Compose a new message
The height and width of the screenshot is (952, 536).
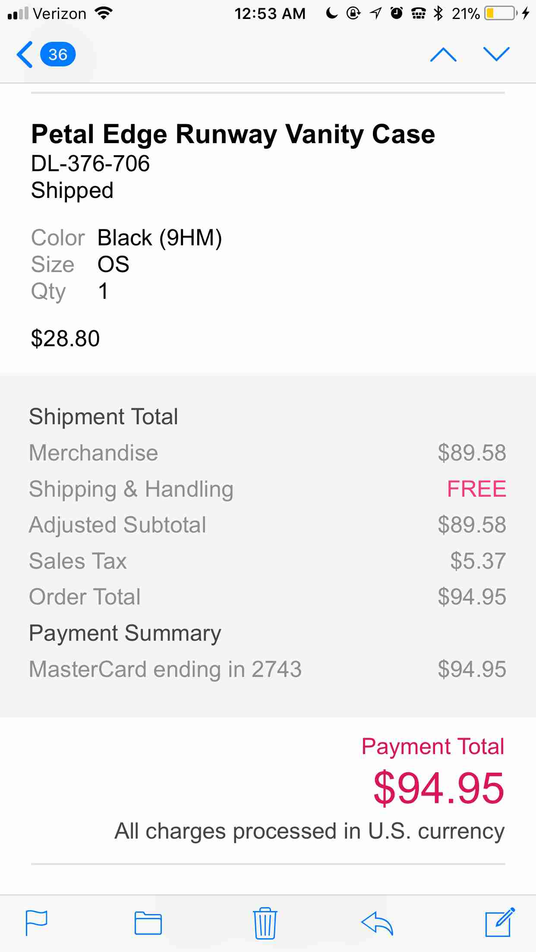[500, 922]
